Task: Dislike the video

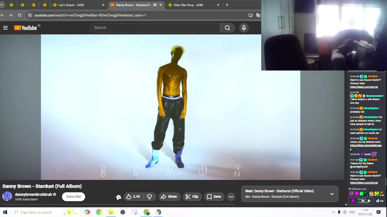Action: point(149,197)
